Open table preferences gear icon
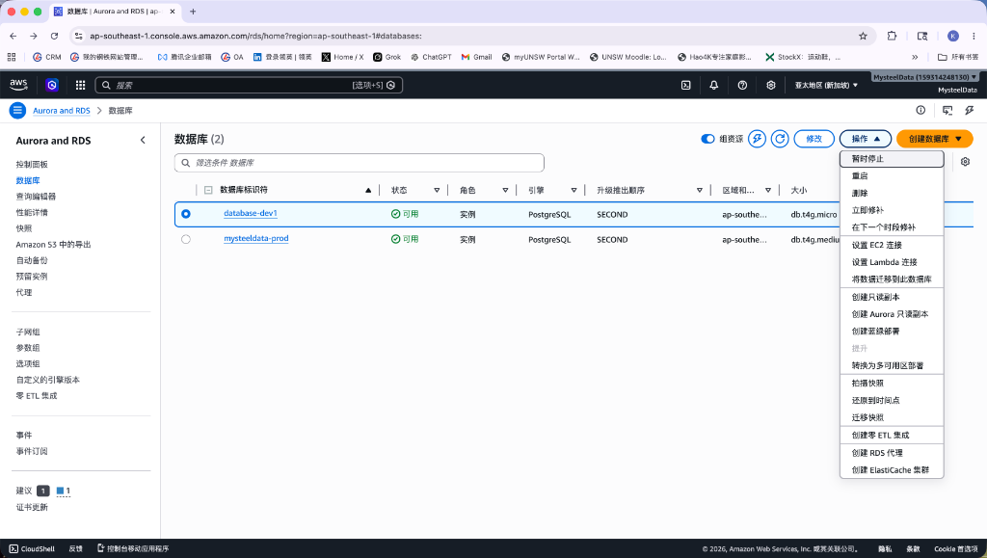The height and width of the screenshot is (558, 987). 965,162
